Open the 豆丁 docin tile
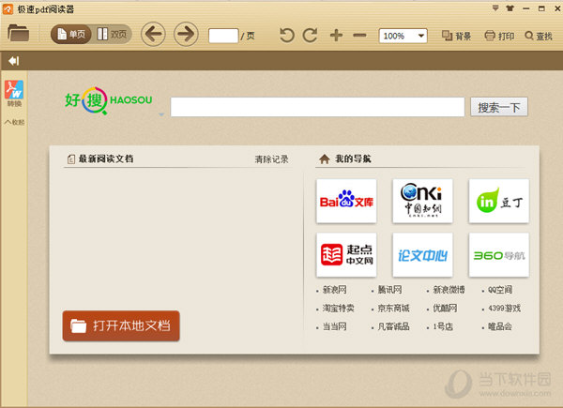 [499, 202]
